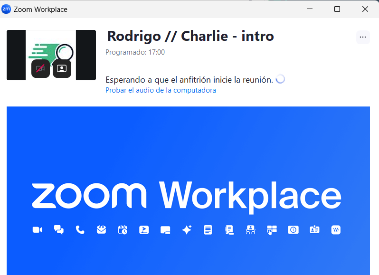This screenshot has height=275, width=379.
Task: Click the Zoom logo in title bar
Action: (6, 9)
